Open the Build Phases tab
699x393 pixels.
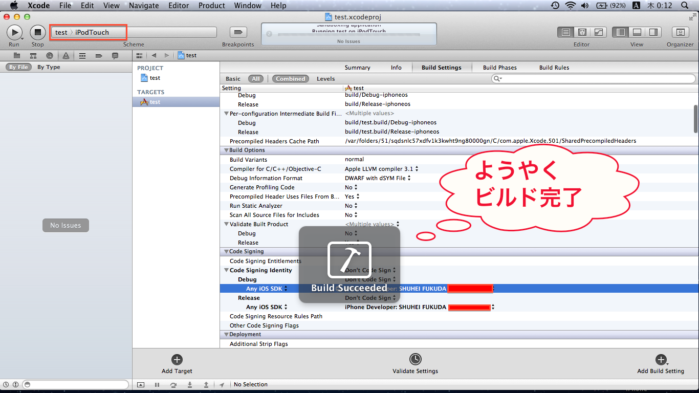[500, 68]
